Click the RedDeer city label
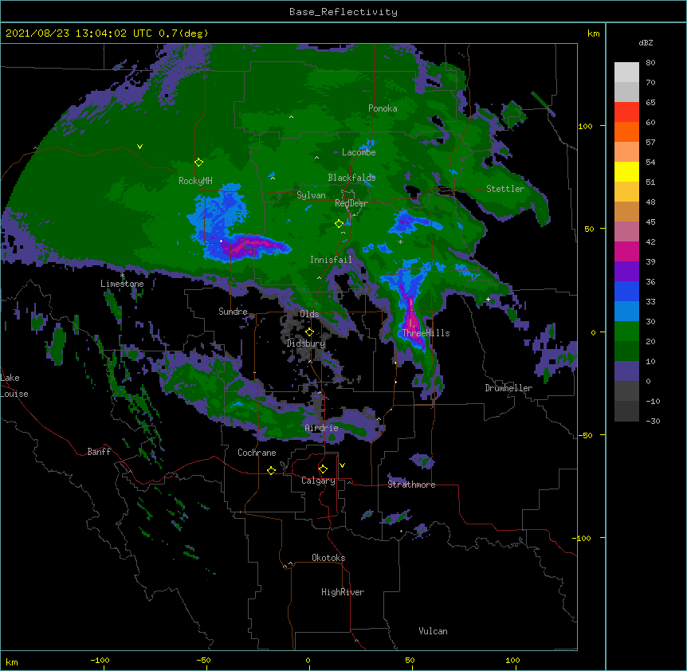The height and width of the screenshot is (671, 687). 351,203
